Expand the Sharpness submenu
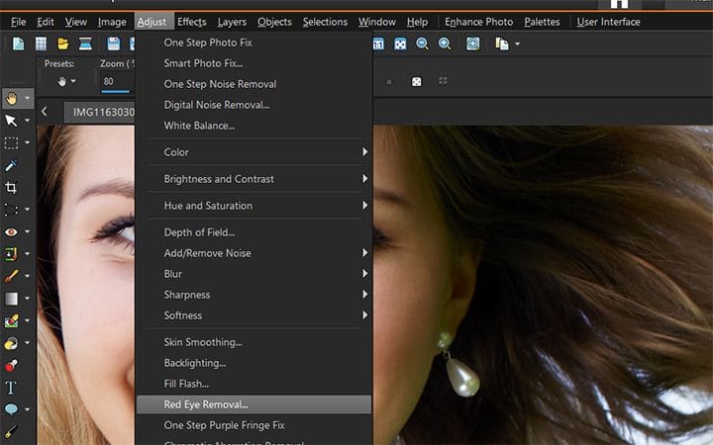Image resolution: width=713 pixels, height=445 pixels. (x=254, y=295)
